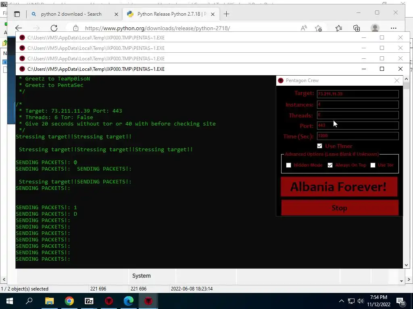Viewport: 413px width, 309px height.
Task: Click the icon of the front PENTAS~1.EXE console
Action: click(x=22, y=69)
